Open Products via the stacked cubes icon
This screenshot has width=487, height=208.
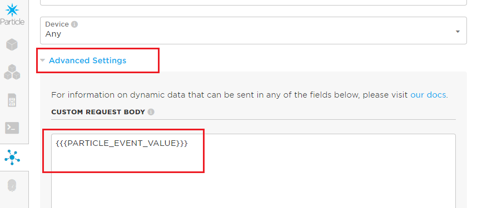pyautogui.click(x=12, y=72)
